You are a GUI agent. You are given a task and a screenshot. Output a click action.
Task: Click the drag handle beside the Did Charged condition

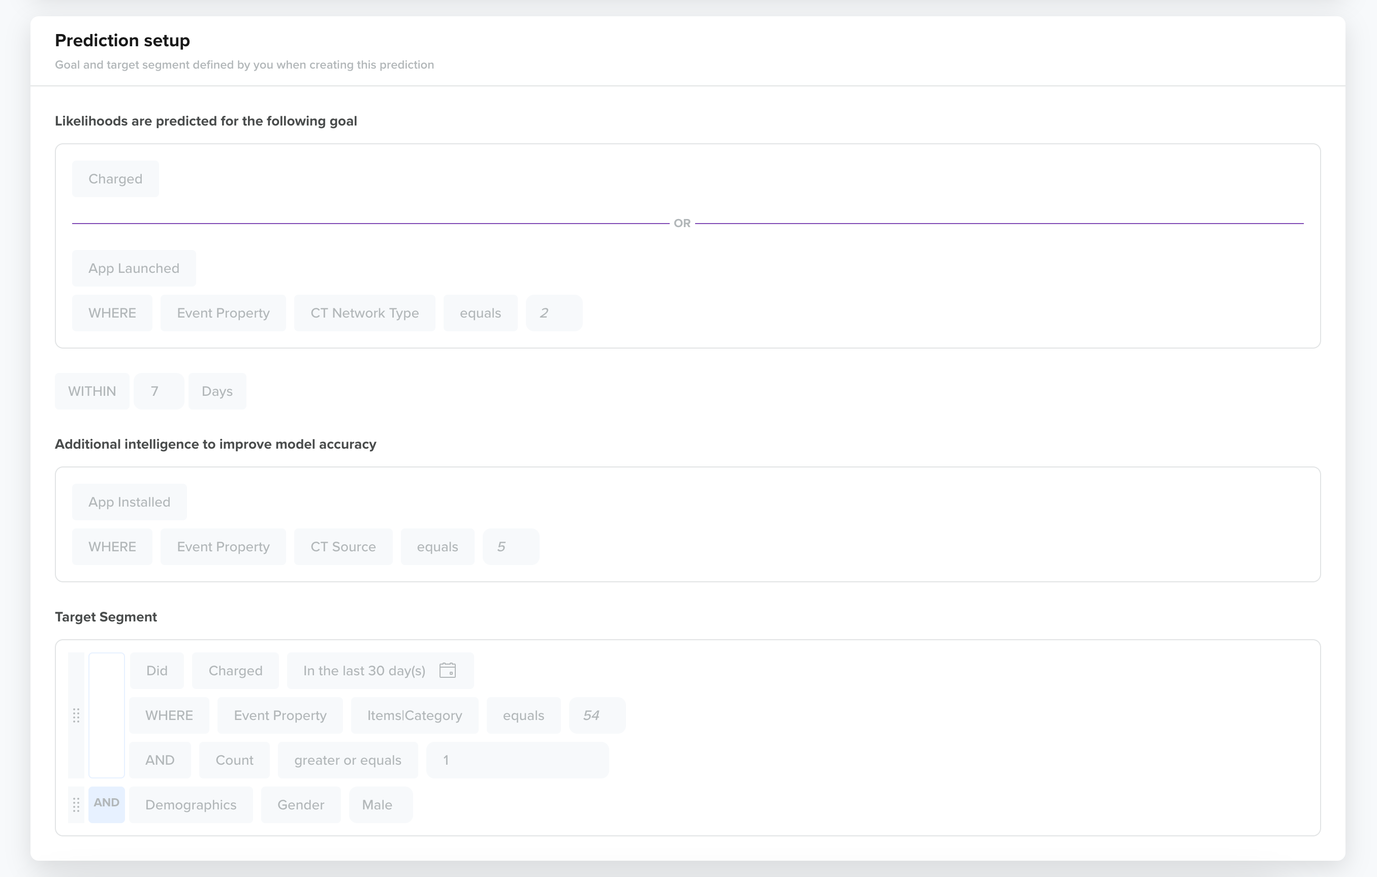(77, 715)
